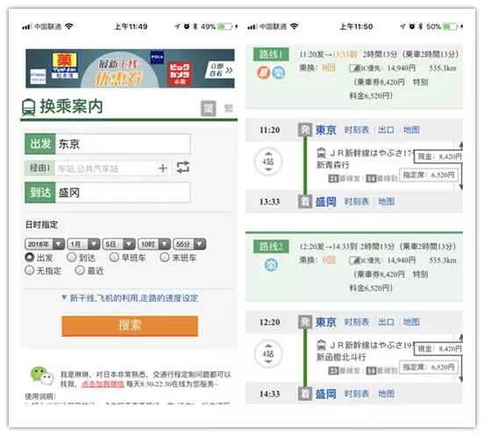This screenshot has width=484, height=436.
Task: Click 着 arrival marker at 13:33 盛岡
Action: (x=305, y=202)
